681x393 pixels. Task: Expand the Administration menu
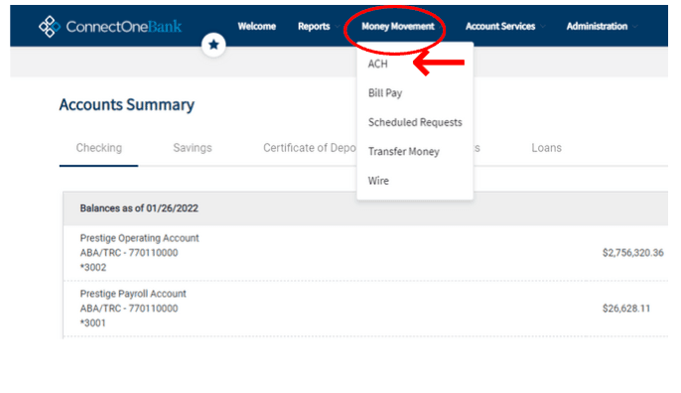(602, 27)
